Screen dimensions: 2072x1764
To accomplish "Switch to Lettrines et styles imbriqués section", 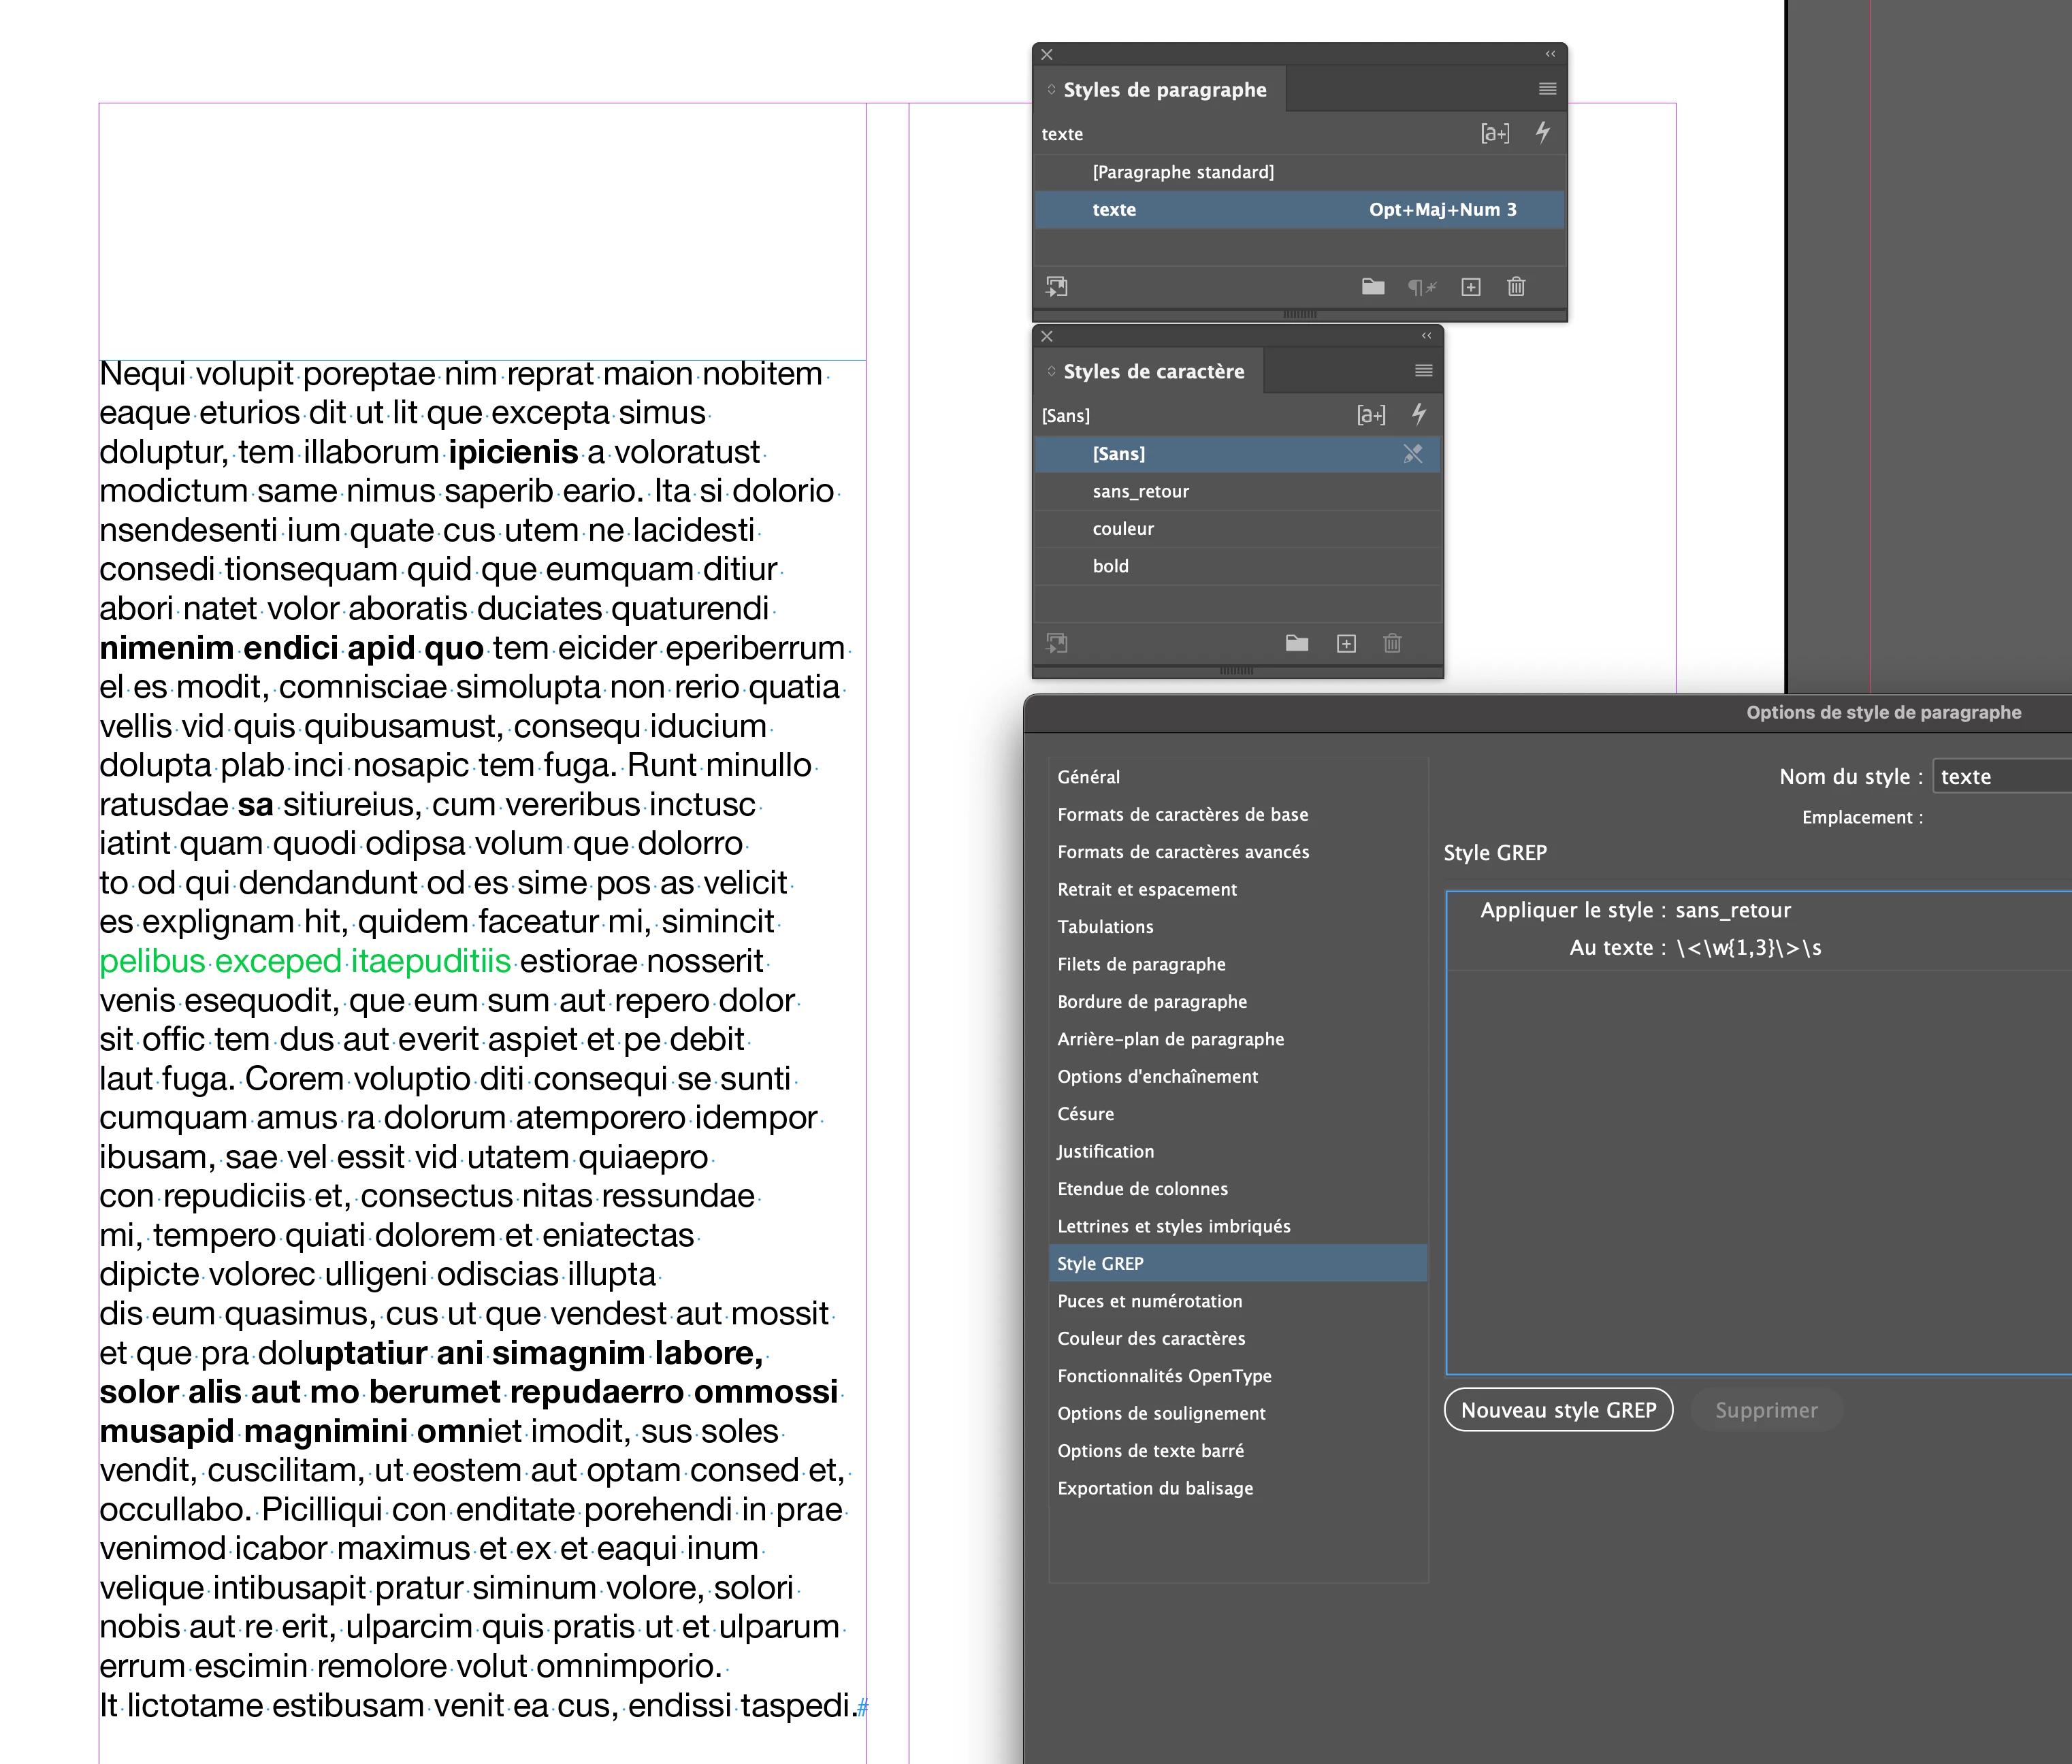I will 1173,1226.
